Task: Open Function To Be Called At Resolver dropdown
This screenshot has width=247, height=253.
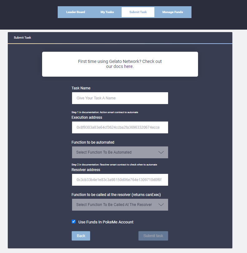Action: coord(115,205)
